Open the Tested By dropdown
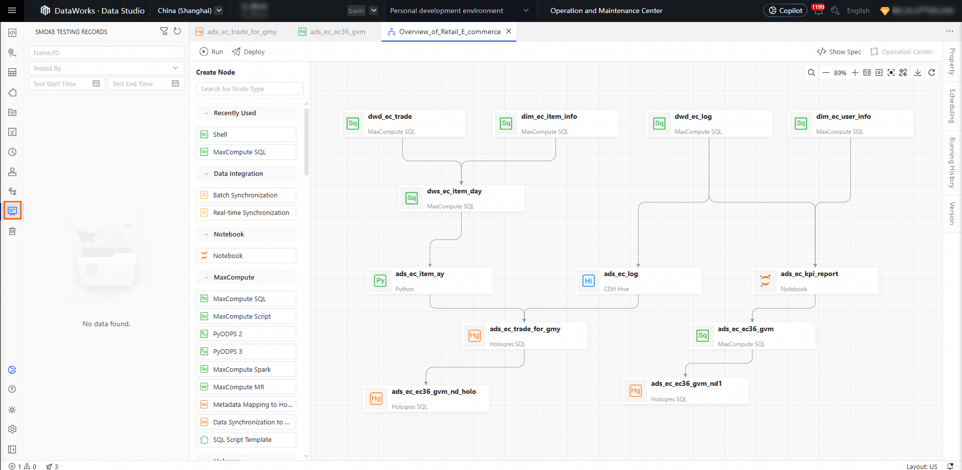962x470 pixels. [x=106, y=68]
